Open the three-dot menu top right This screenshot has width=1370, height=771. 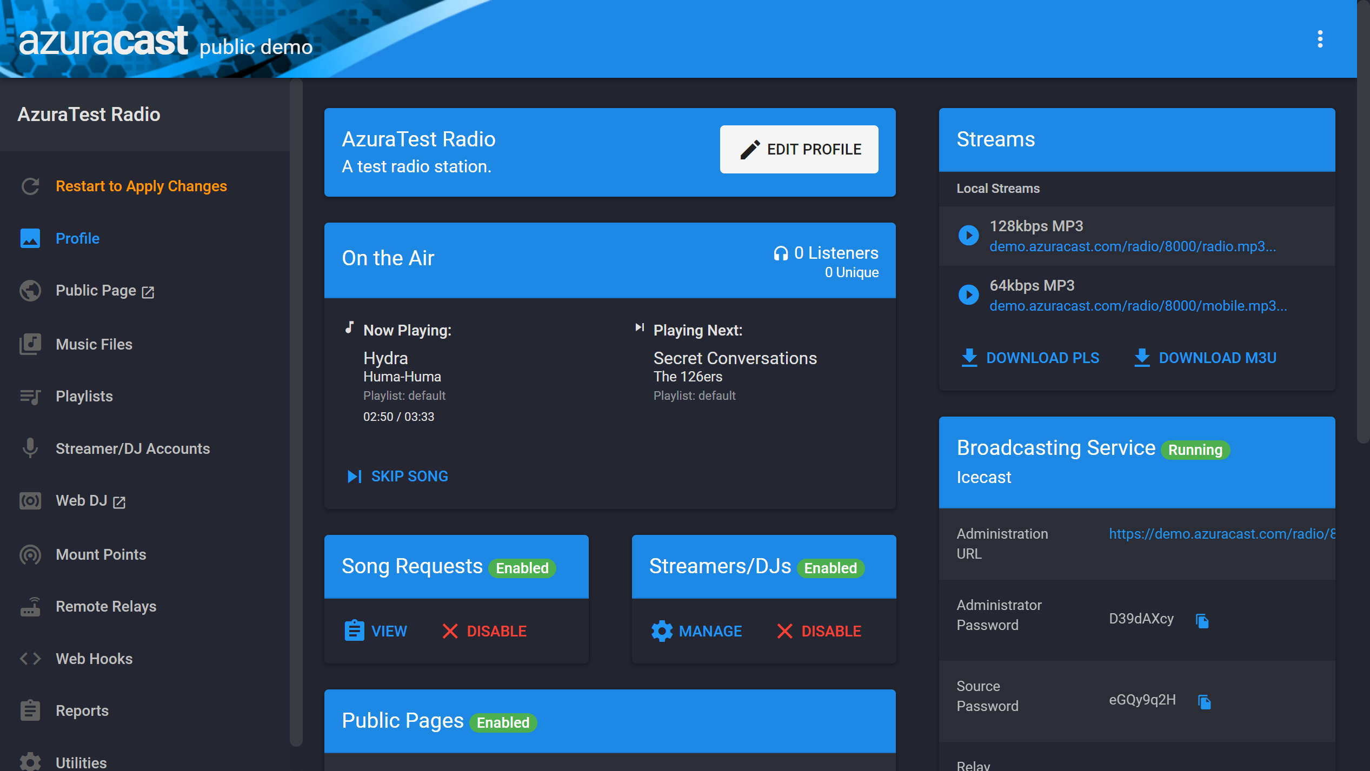click(1320, 39)
